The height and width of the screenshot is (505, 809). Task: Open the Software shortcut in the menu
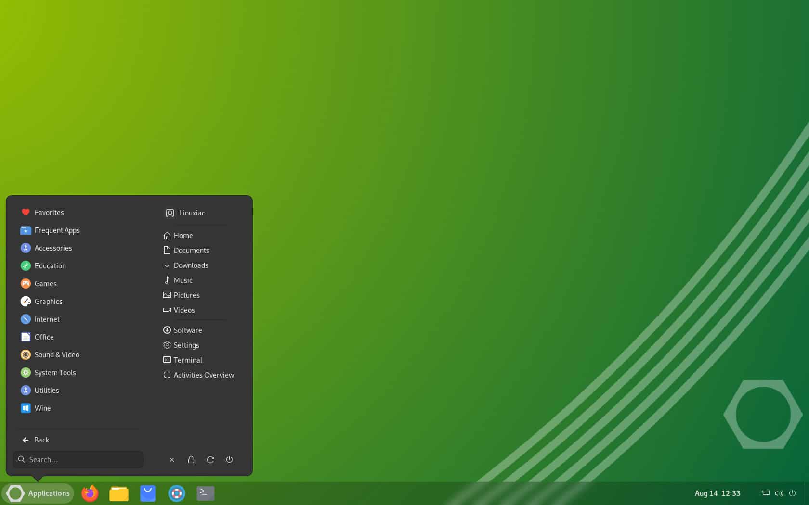(187, 330)
